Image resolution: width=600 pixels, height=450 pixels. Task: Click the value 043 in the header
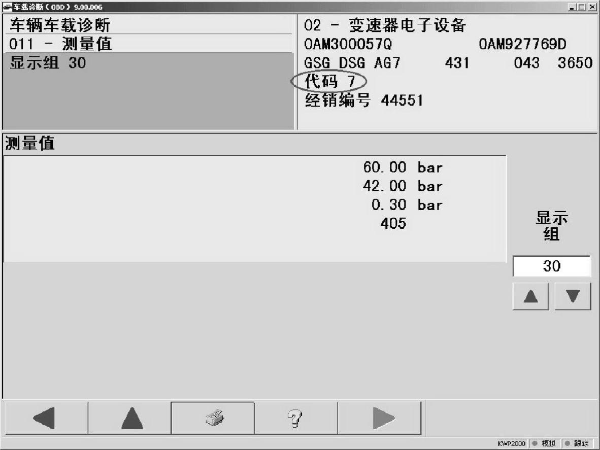pyautogui.click(x=526, y=63)
